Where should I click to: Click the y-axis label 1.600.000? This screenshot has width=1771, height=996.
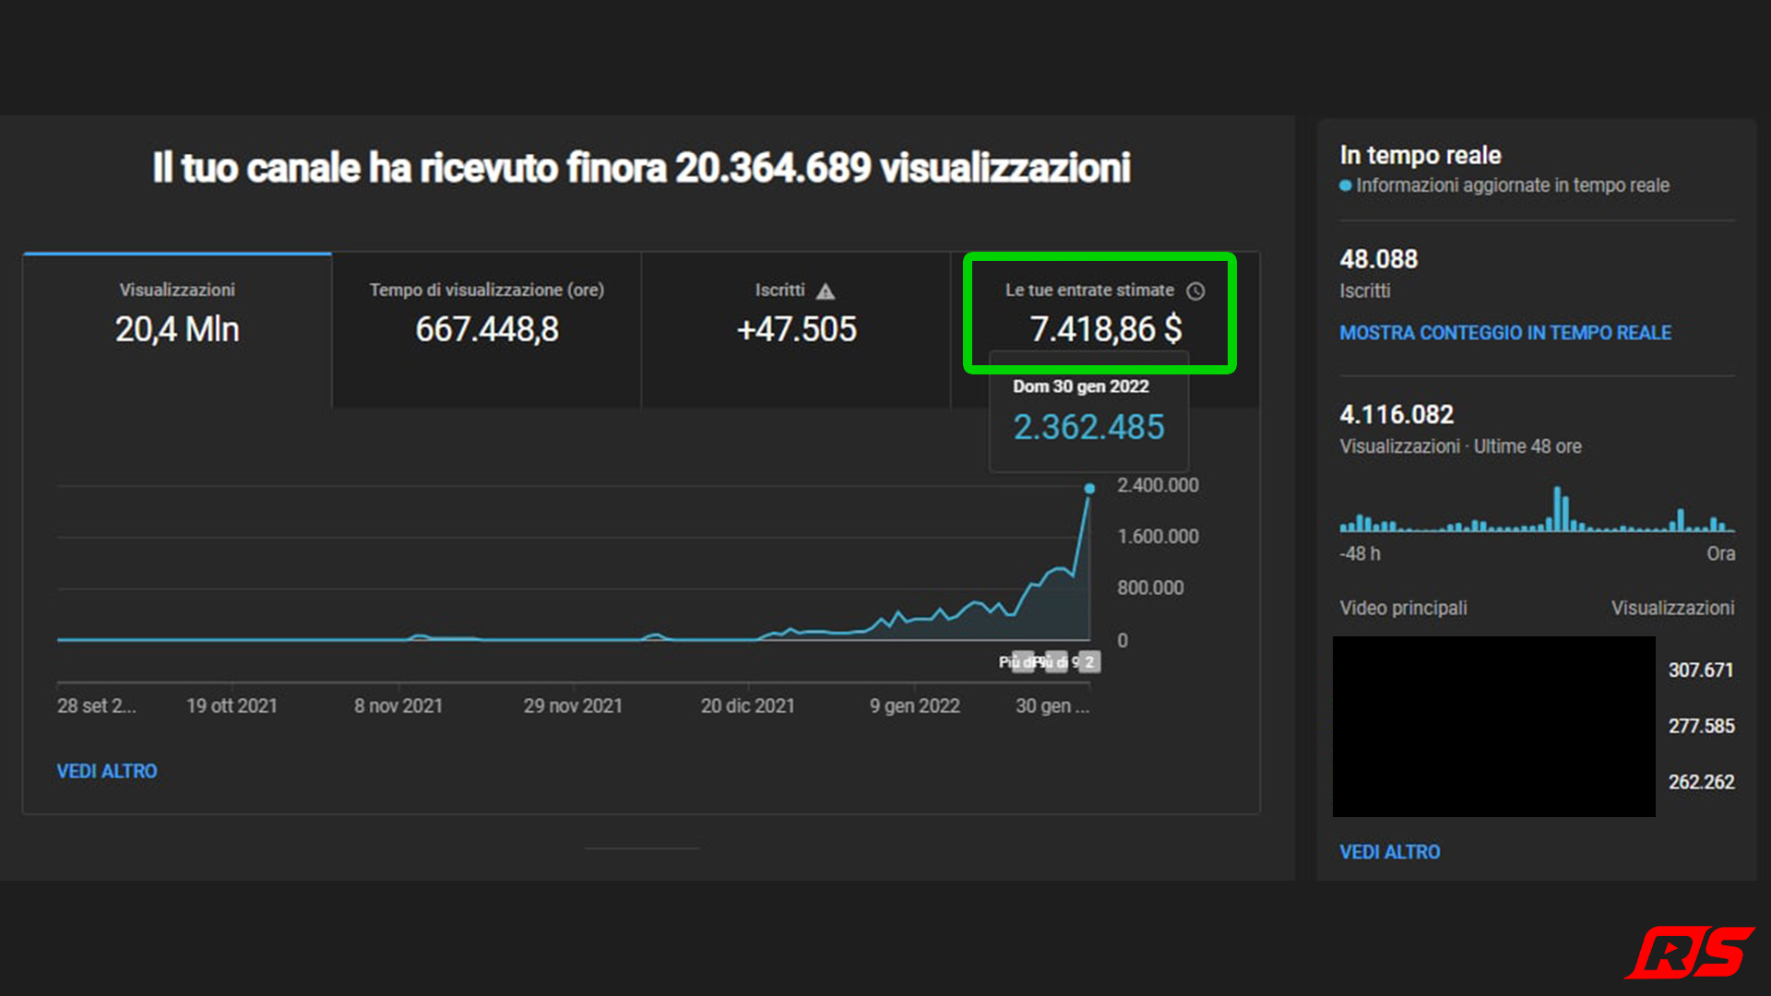click(1158, 537)
